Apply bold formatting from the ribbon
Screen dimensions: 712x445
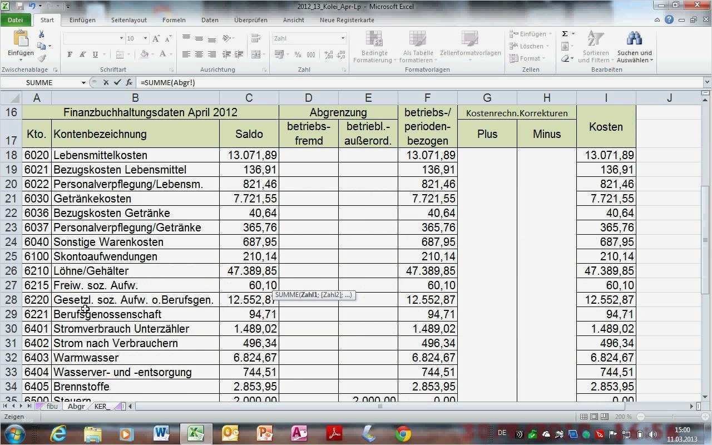70,55
